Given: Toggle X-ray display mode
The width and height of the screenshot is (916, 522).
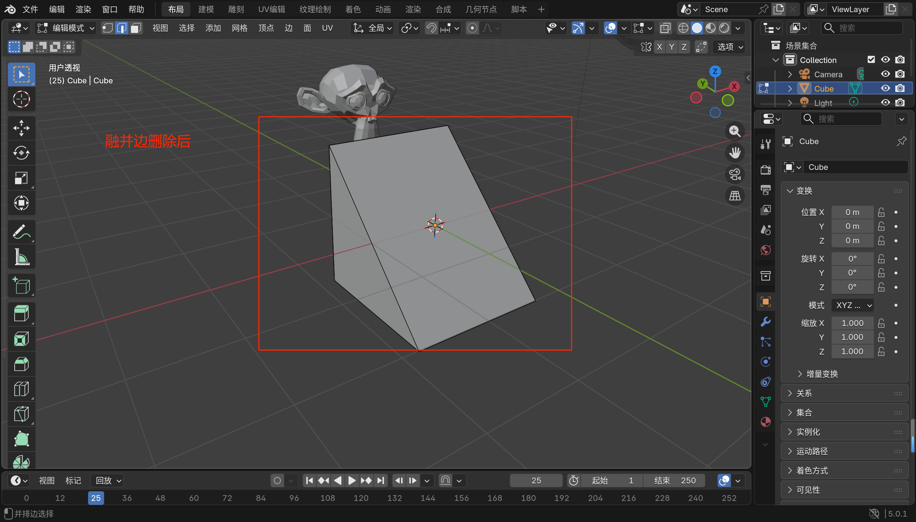Looking at the screenshot, I should [665, 28].
